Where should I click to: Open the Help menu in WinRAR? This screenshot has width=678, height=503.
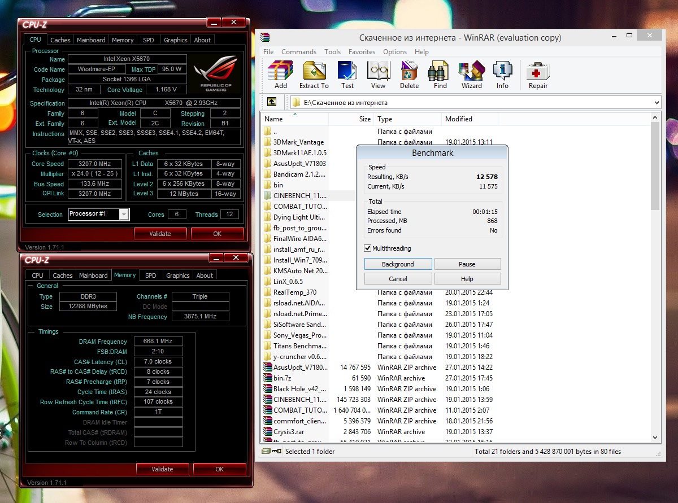click(x=421, y=52)
